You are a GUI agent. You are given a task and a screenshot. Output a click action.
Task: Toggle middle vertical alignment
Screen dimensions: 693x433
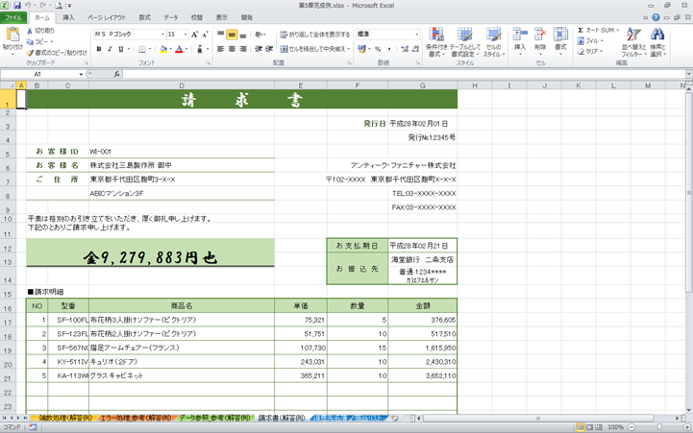click(232, 35)
